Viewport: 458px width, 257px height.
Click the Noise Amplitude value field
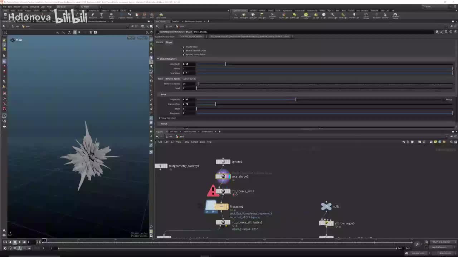189,100
